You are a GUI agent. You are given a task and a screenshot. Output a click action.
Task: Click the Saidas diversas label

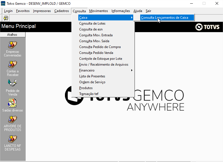[x=13, y=110]
